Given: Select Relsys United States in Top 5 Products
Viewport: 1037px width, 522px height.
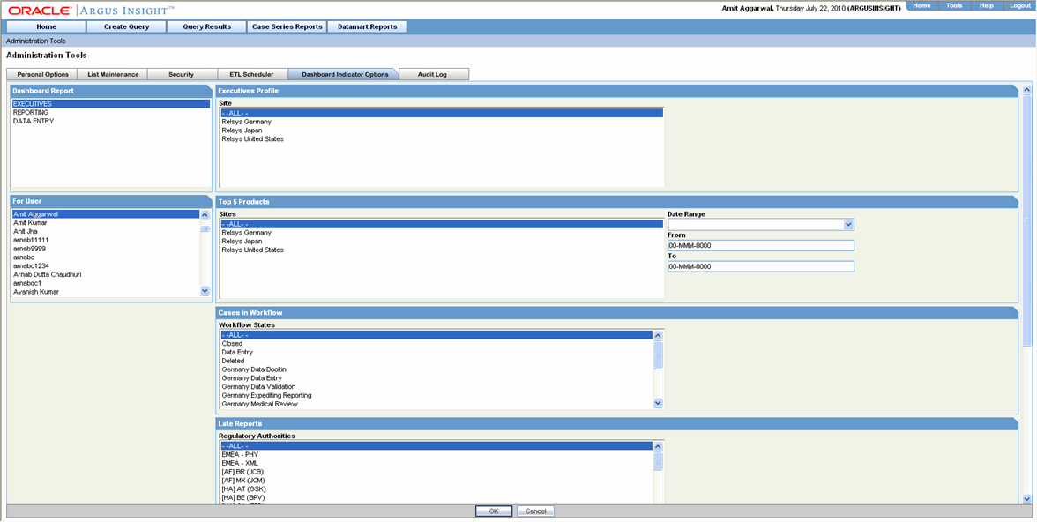Looking at the screenshot, I should 442,250.
